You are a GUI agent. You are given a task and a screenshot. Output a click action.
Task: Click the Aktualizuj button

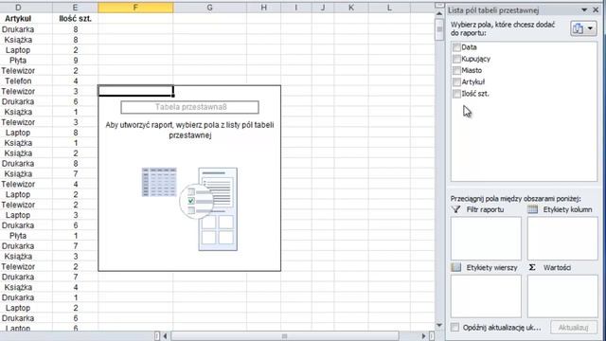[x=574, y=328]
